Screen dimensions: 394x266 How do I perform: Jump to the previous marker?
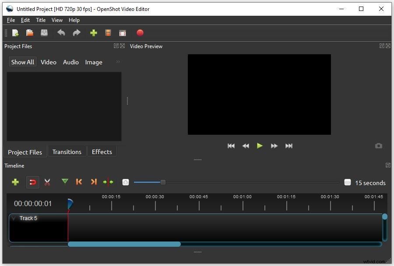tap(79, 182)
